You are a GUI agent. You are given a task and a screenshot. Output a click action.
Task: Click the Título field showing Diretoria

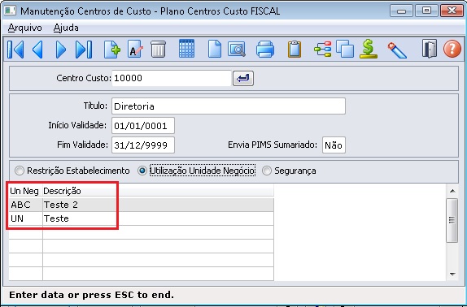(229, 106)
